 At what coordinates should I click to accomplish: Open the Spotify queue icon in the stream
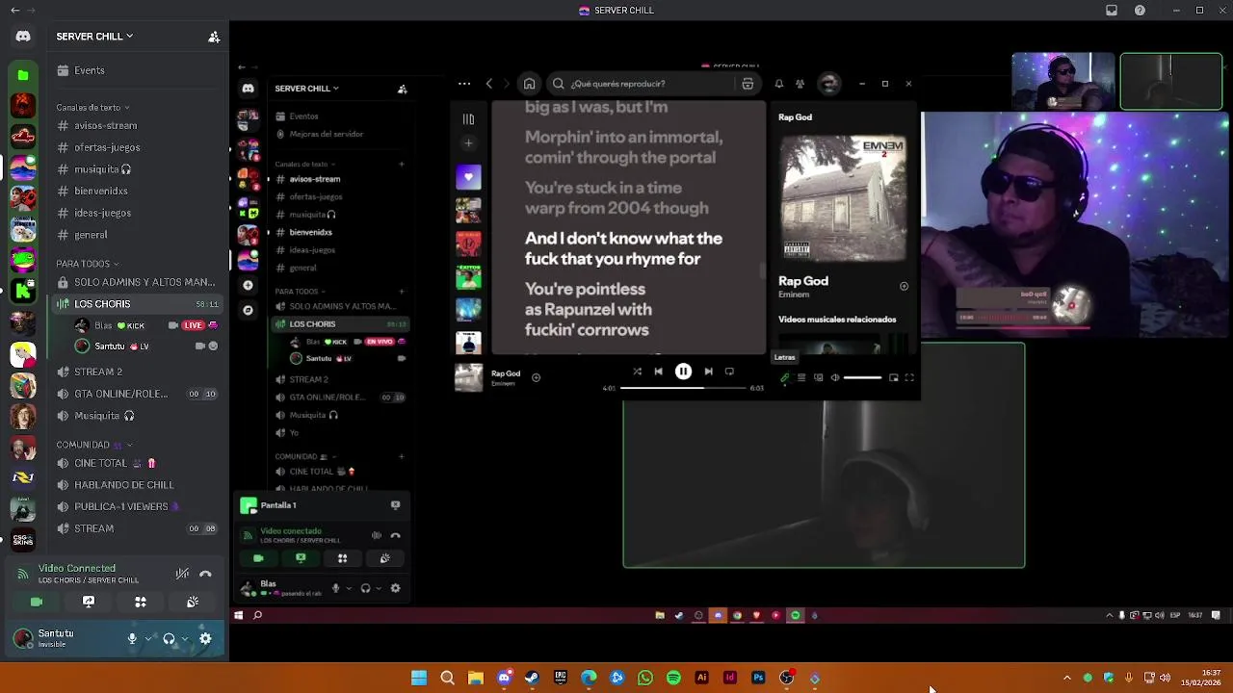801,377
